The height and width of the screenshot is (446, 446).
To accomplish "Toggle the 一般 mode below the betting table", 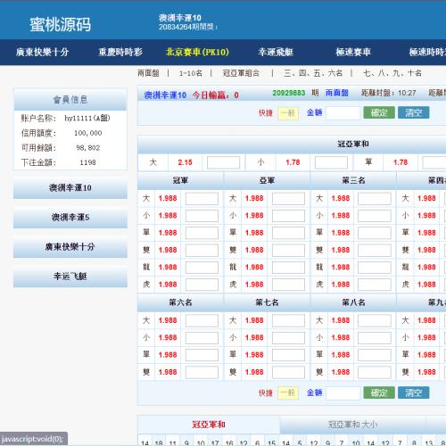I will coord(288,393).
